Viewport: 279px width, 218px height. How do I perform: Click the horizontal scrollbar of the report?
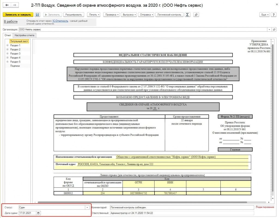(142, 202)
